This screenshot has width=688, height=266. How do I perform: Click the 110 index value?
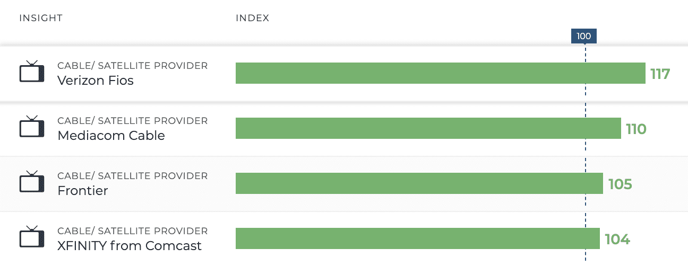[636, 129]
